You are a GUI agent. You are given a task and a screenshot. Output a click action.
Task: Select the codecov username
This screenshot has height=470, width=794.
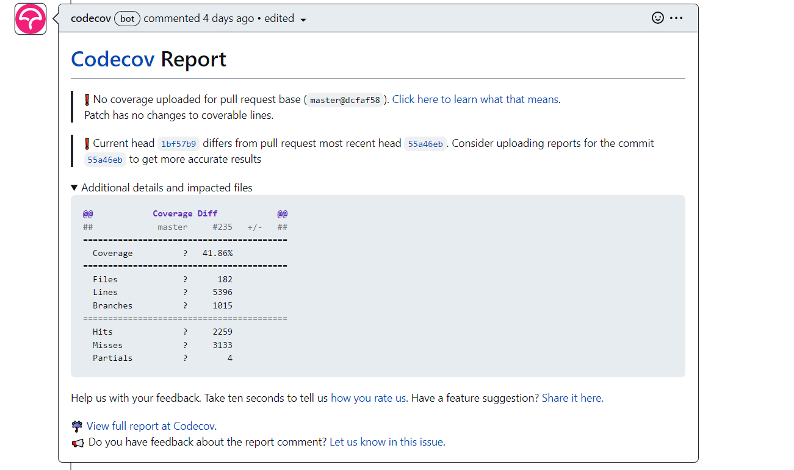90,18
